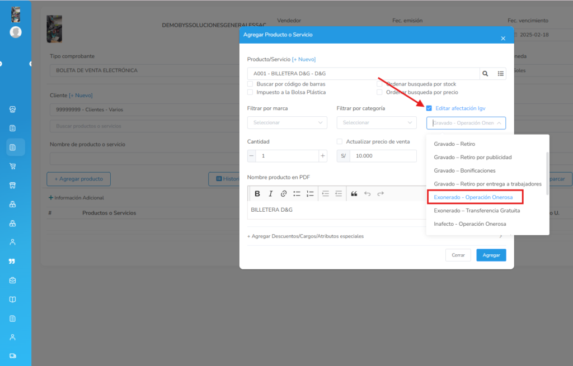Image resolution: width=573 pixels, height=366 pixels.
Task: Open the product list icon beside search
Action: 501,73
